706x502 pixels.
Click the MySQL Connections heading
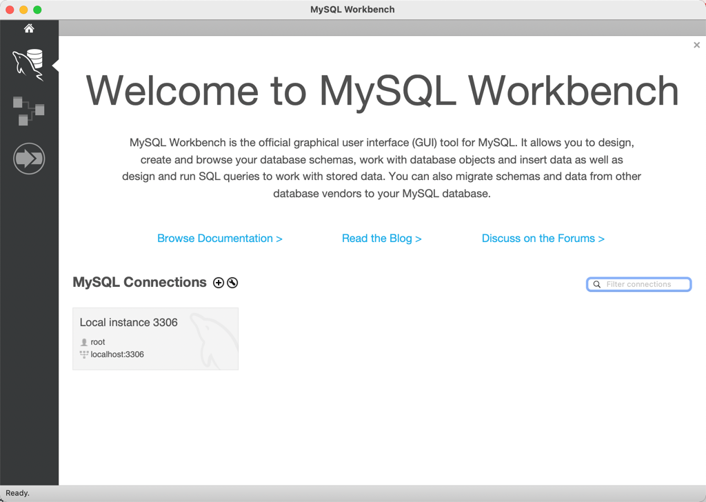[x=139, y=282]
